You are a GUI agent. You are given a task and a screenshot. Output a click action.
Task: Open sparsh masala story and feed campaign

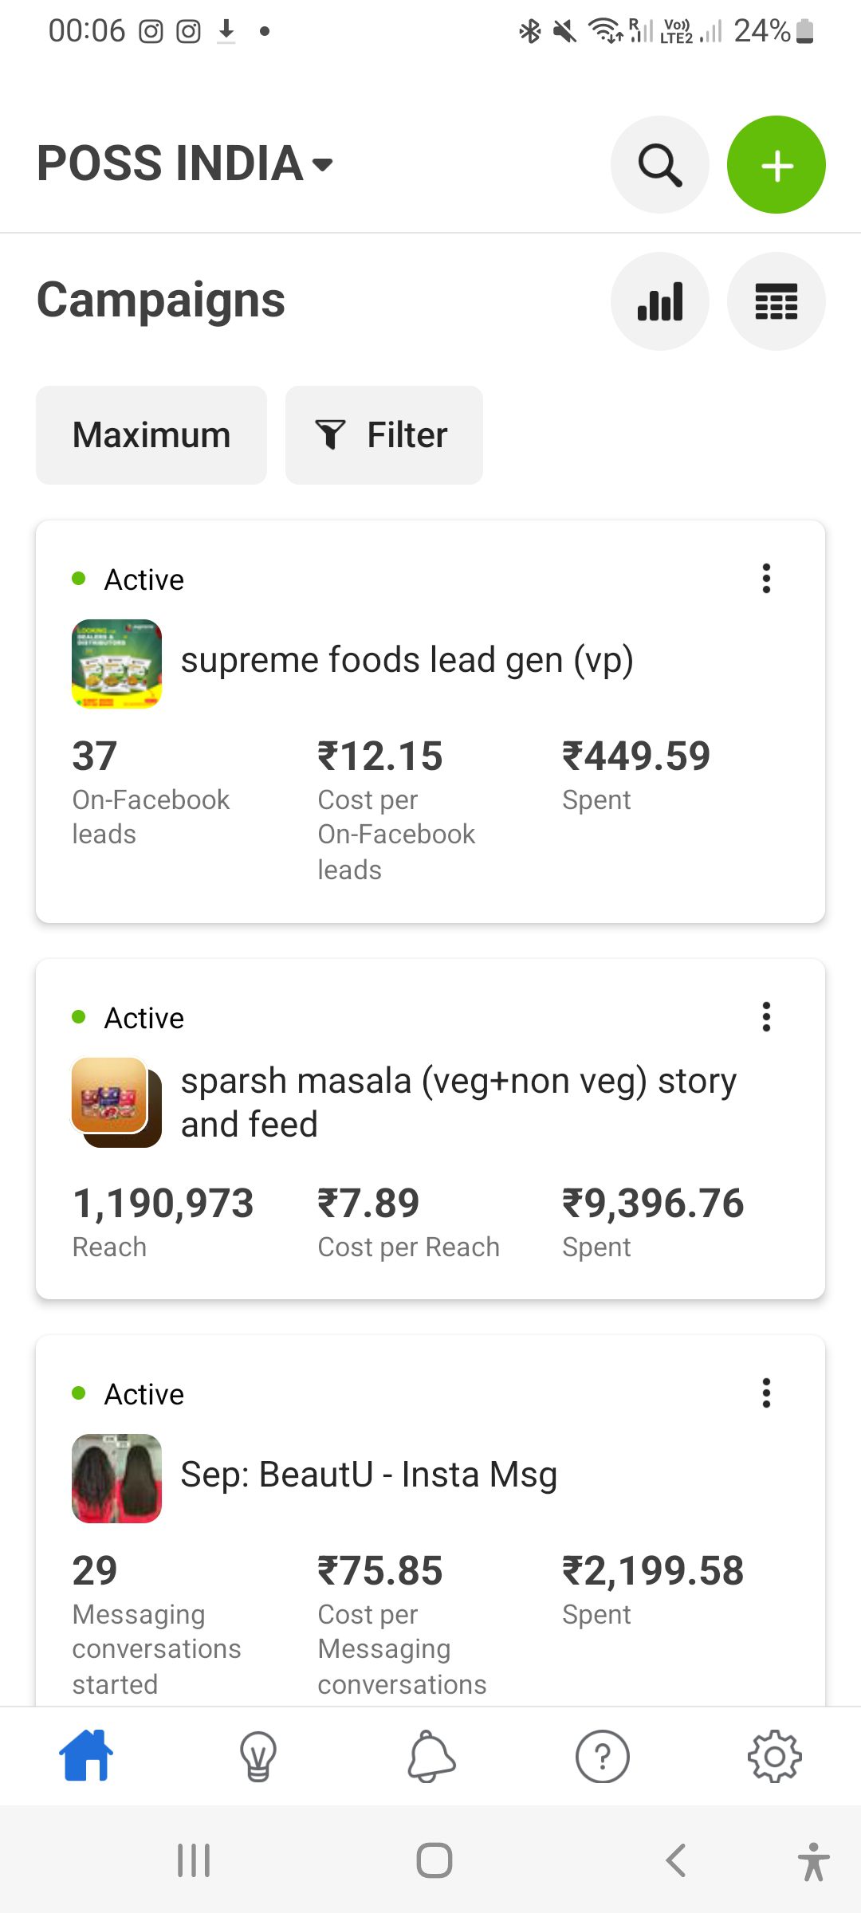458,1102
